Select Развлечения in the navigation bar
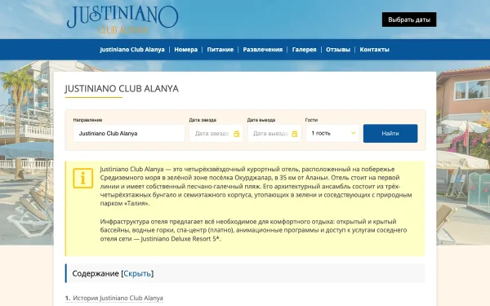 (x=263, y=50)
